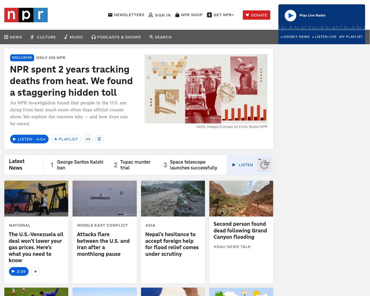Click the Grand Canyon flooding photo
The image size is (370, 296).
click(241, 199)
